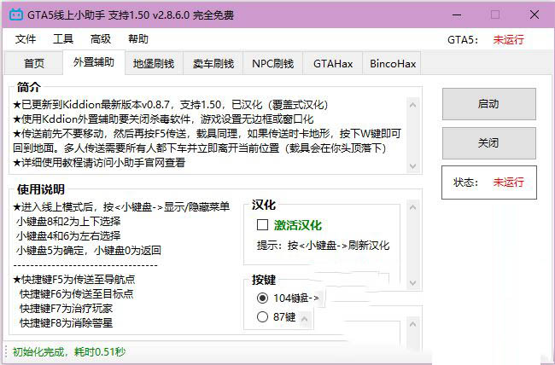Select the GTAHax tab
555x365 pixels.
coord(332,64)
